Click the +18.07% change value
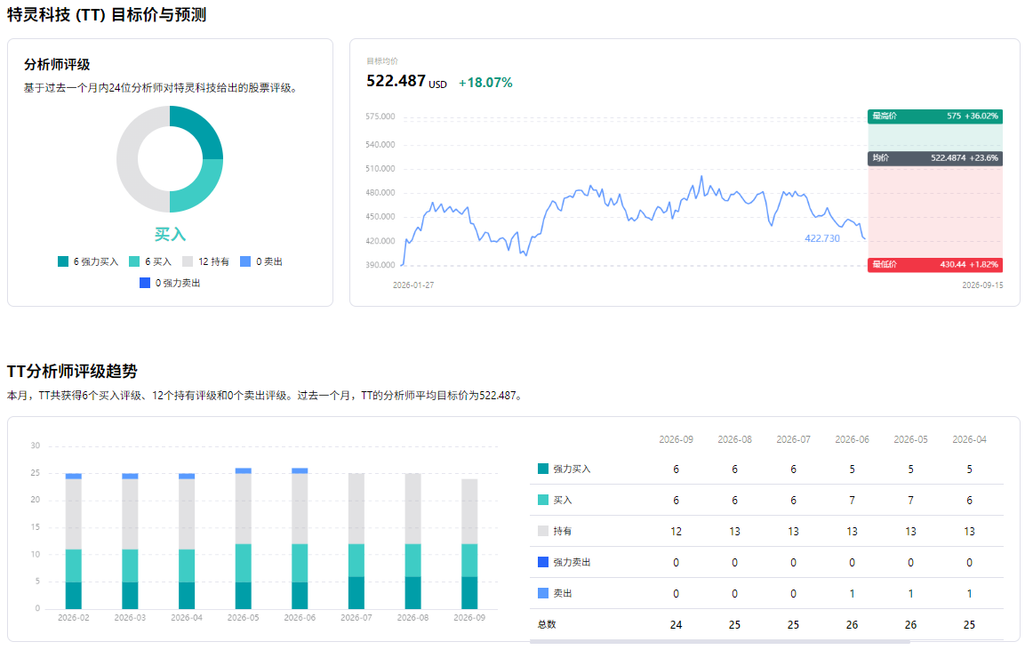The image size is (1025, 650). [485, 83]
